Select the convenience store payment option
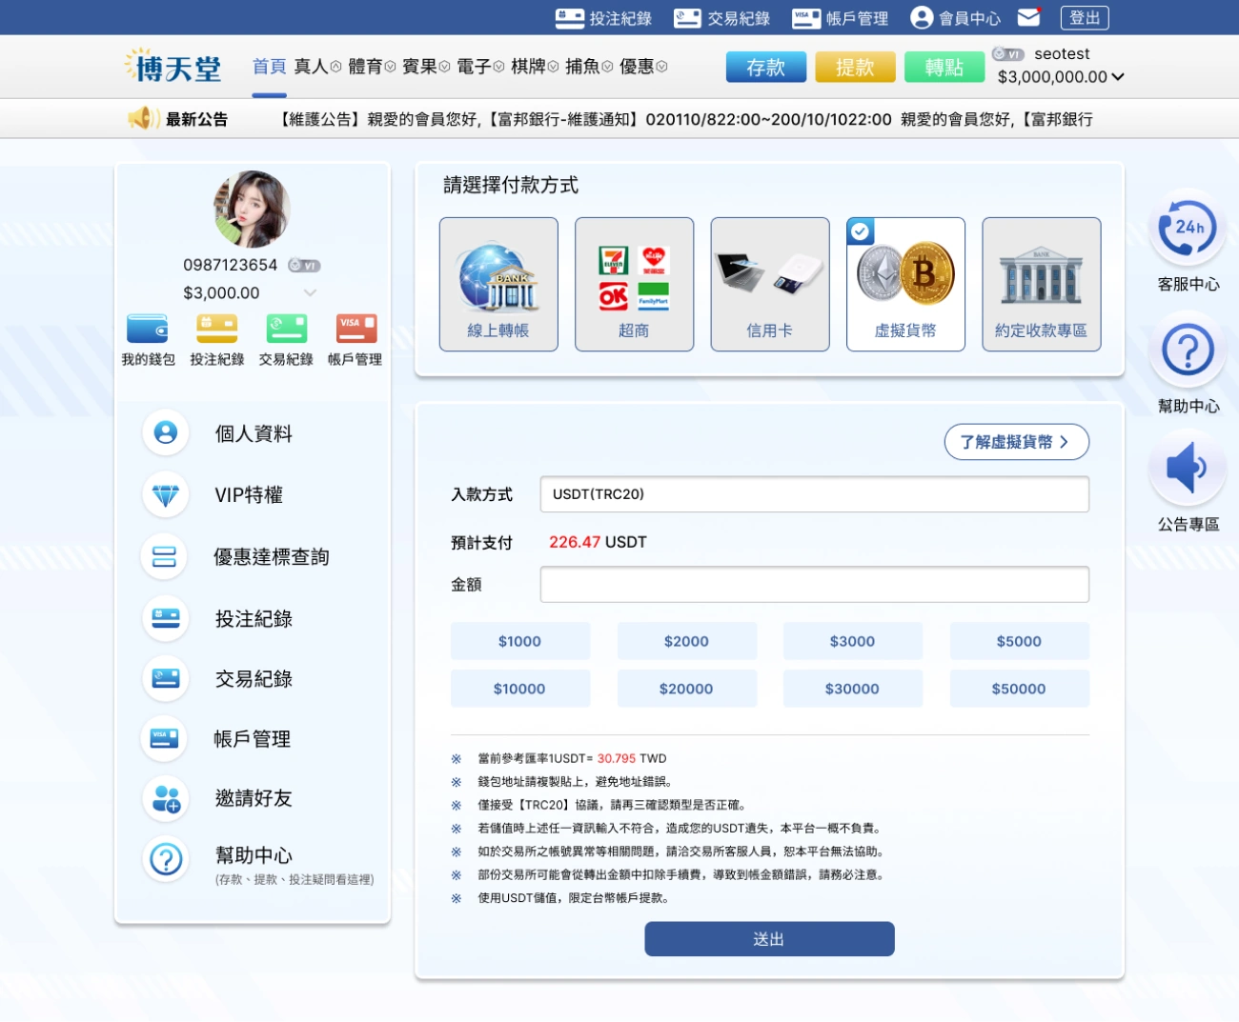This screenshot has height=1022, width=1239. coord(634,284)
